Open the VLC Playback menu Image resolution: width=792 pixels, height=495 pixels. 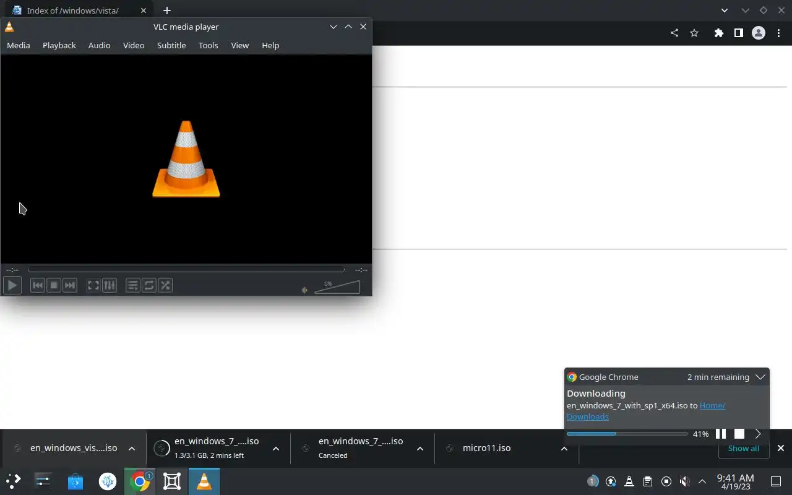[59, 45]
